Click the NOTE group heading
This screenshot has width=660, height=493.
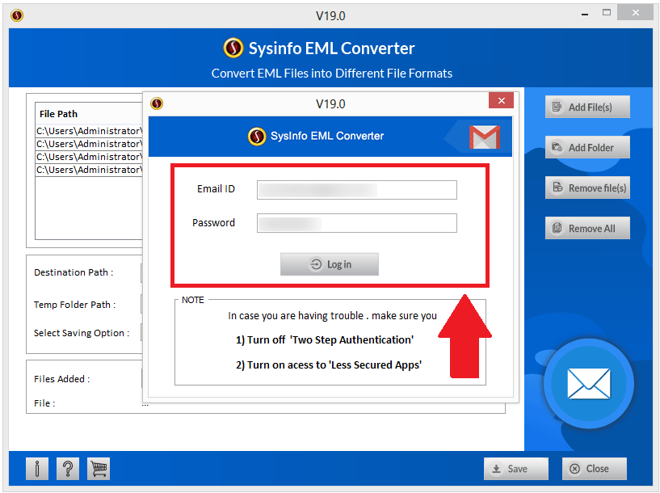(x=193, y=300)
